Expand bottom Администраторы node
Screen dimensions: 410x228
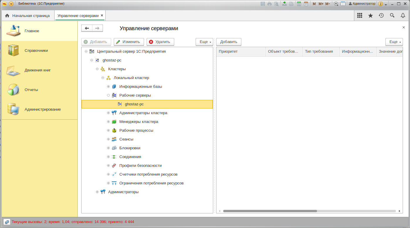[97, 192]
